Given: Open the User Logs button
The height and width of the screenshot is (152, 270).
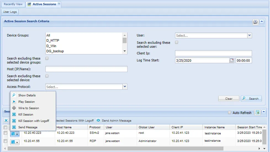Looking at the screenshot, I should 10,12.
